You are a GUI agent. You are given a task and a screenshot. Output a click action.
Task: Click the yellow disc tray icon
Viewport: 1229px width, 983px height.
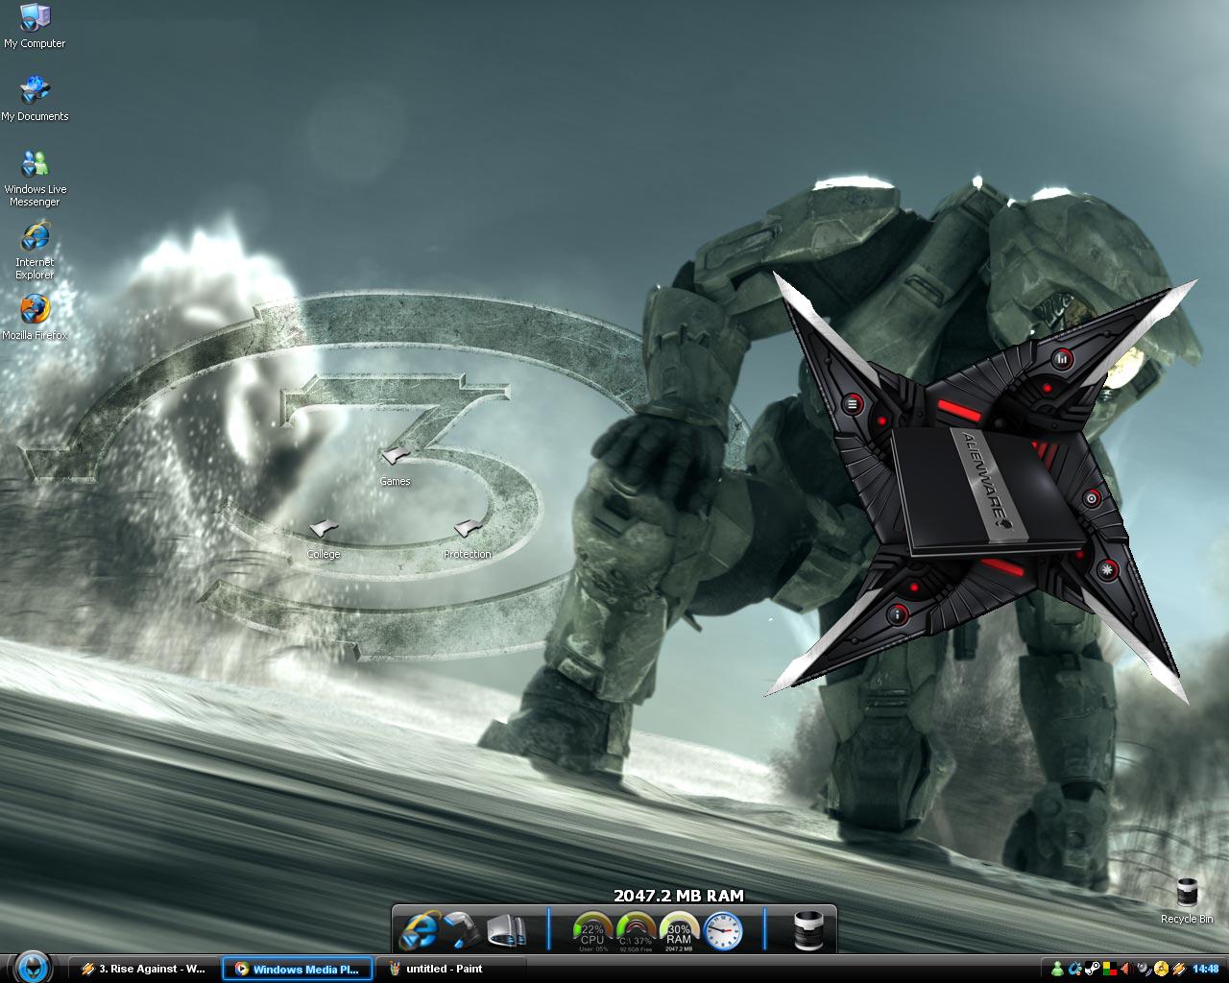point(1161,969)
